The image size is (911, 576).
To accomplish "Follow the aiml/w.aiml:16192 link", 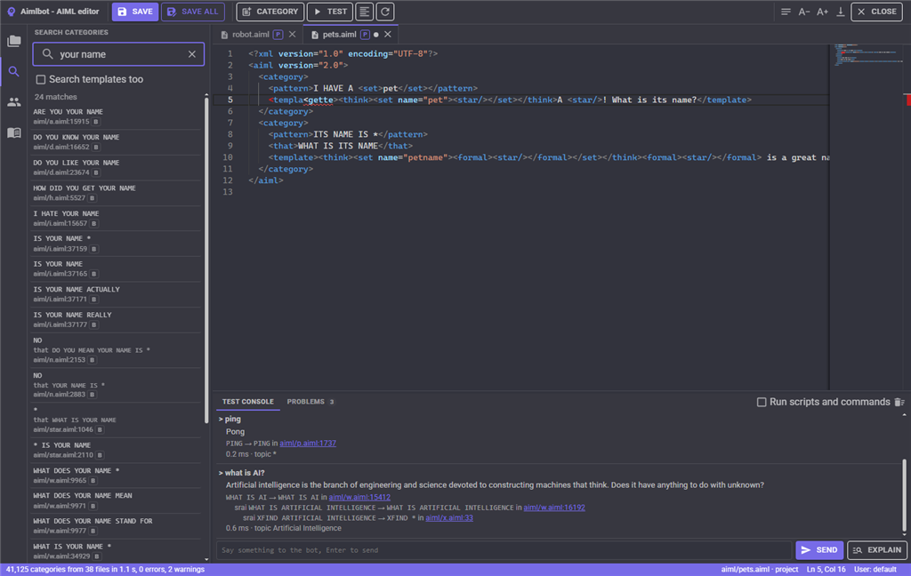I will (x=554, y=508).
